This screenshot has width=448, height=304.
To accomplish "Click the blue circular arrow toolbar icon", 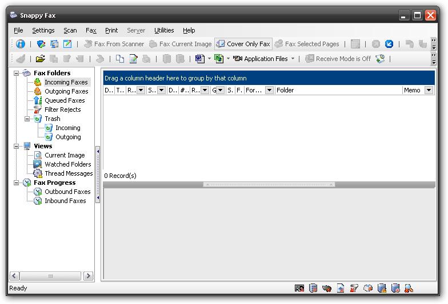I will pos(390,44).
